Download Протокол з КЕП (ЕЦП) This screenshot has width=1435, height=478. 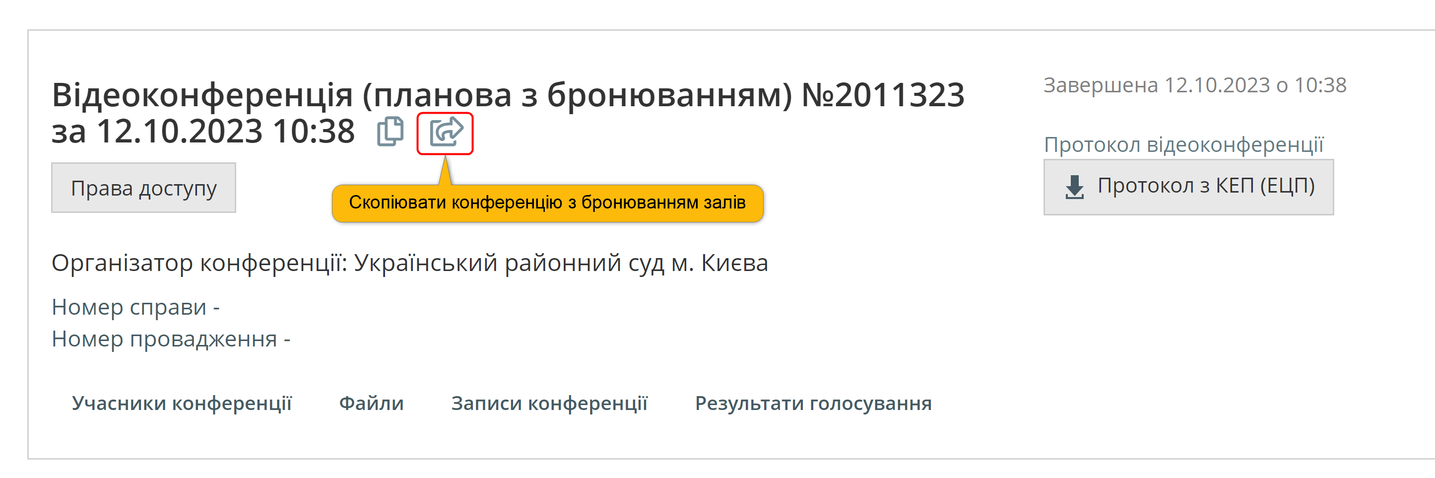1189,187
